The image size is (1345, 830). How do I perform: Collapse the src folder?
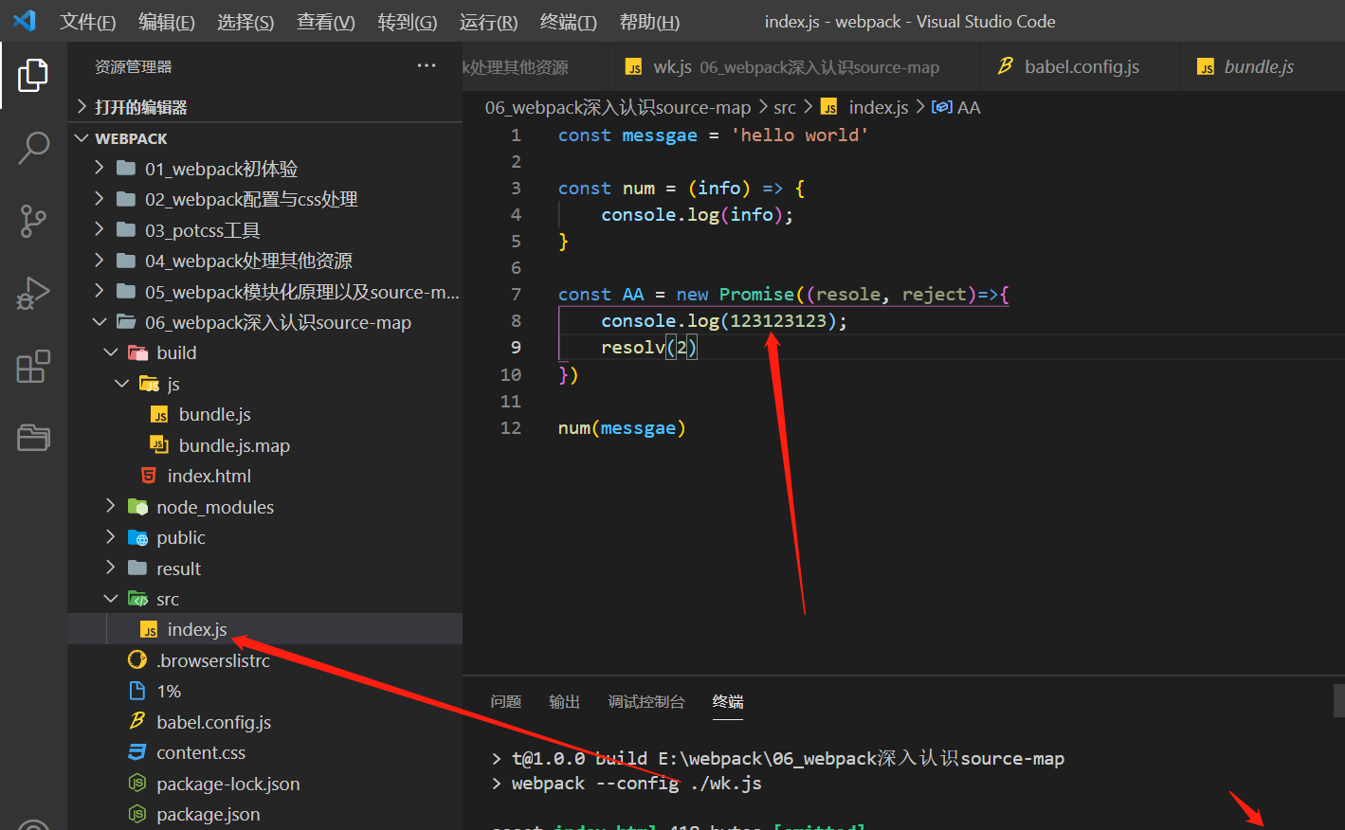point(111,599)
